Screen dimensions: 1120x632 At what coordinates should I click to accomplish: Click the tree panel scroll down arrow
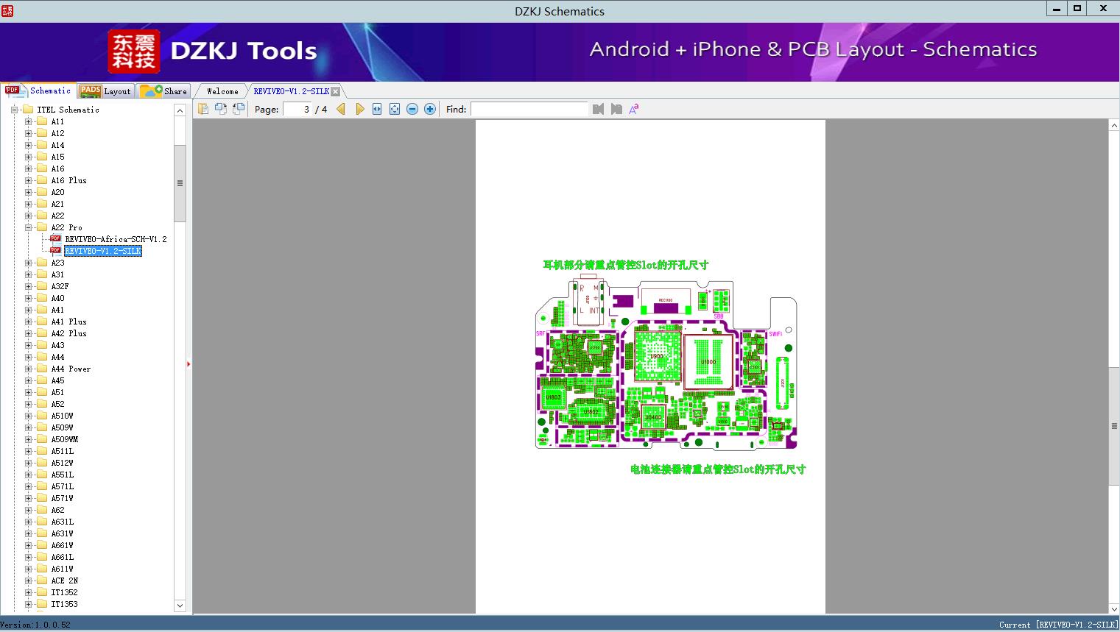[x=180, y=606]
